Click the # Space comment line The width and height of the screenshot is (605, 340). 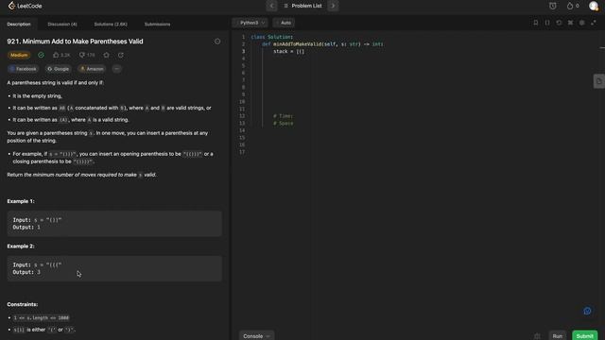[x=284, y=124]
